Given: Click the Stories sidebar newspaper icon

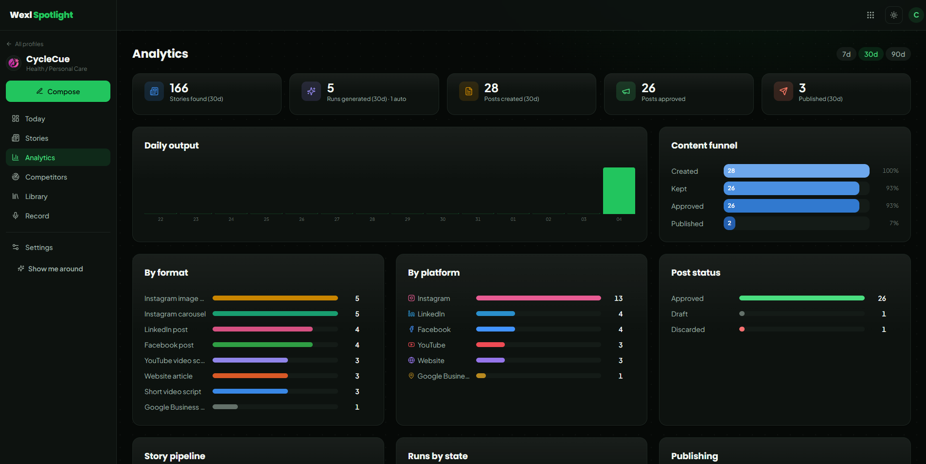Looking at the screenshot, I should pos(16,138).
